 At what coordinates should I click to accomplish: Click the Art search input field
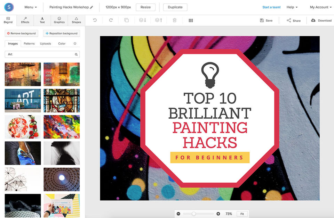point(40,54)
